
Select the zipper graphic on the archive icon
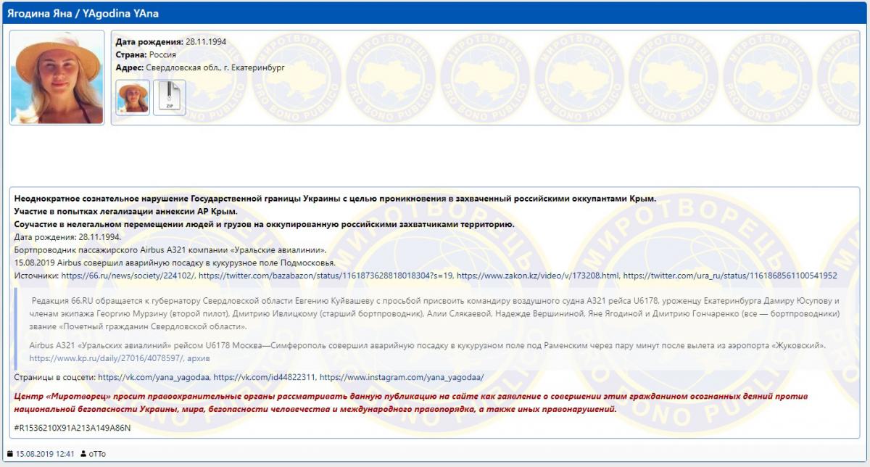pyautogui.click(x=169, y=90)
